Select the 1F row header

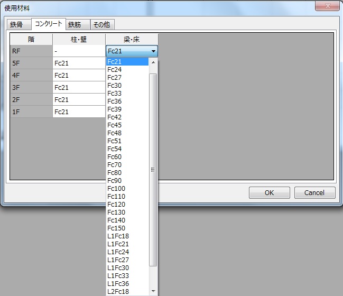pyautogui.click(x=31, y=112)
